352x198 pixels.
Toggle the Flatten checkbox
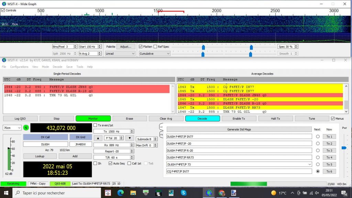(x=141, y=47)
